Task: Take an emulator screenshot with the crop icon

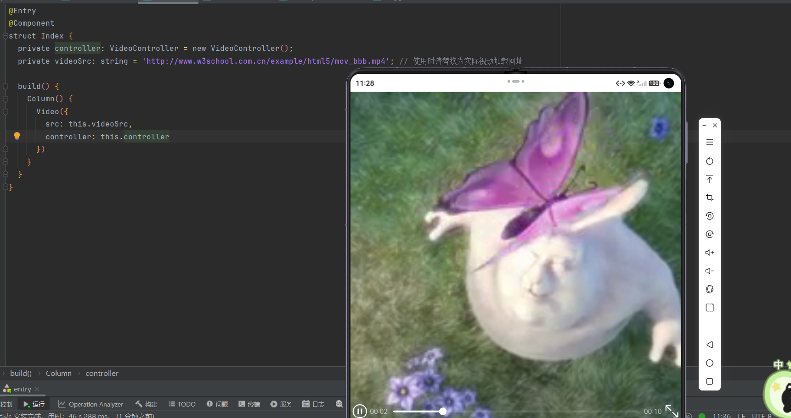Action: (x=710, y=198)
